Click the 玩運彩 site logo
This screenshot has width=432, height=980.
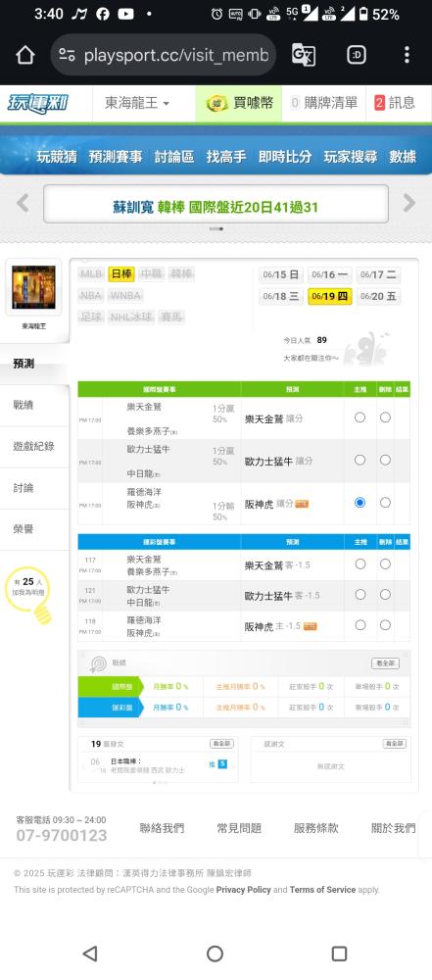point(38,103)
